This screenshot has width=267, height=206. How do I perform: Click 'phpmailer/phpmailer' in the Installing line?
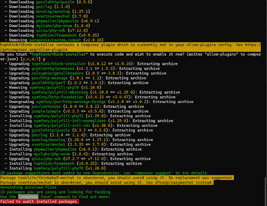[55, 149]
